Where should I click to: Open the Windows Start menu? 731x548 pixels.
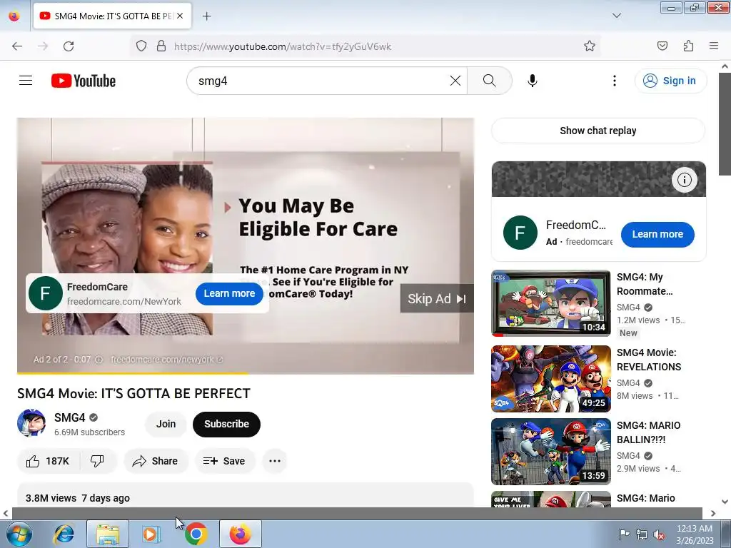(x=19, y=534)
